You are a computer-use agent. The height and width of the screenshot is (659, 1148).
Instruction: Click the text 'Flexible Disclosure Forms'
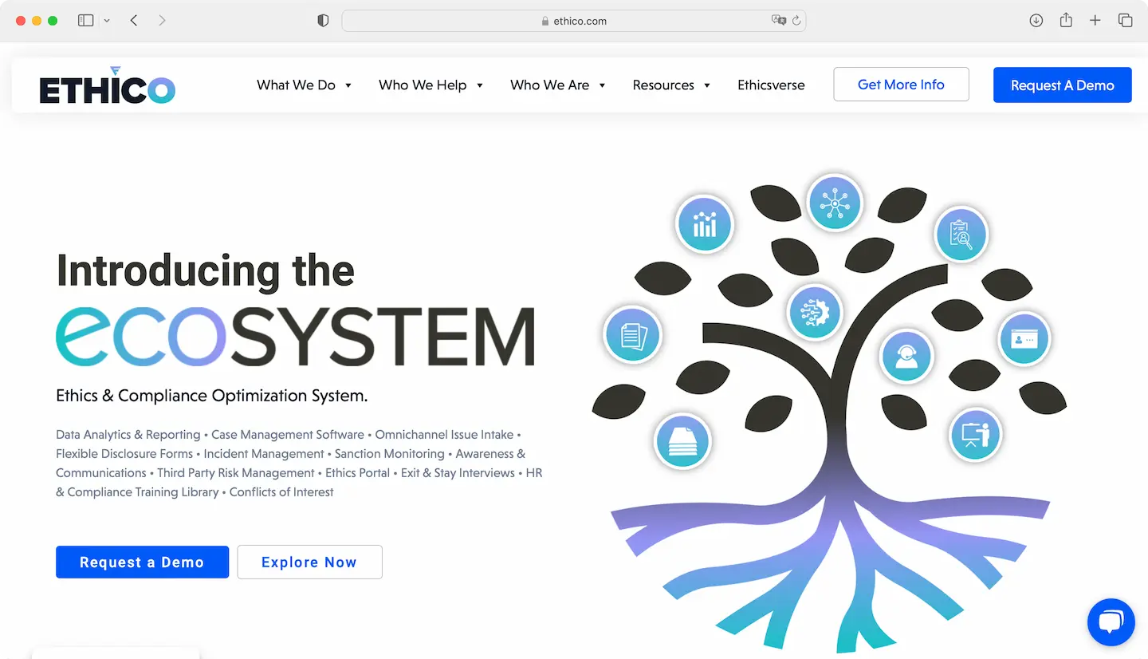(124, 454)
